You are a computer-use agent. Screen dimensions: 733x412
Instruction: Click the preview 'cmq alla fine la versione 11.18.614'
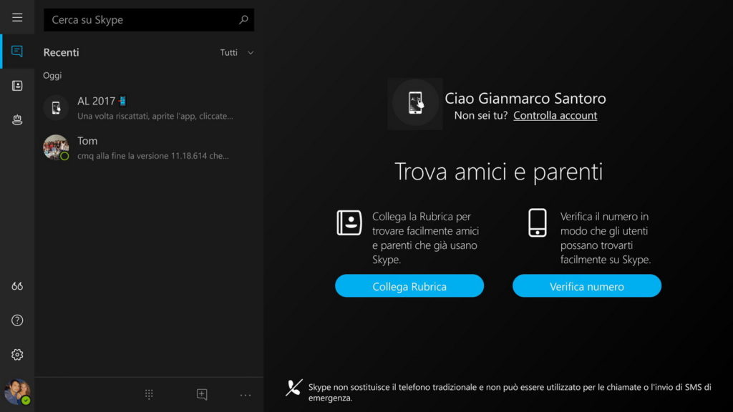[x=153, y=156]
